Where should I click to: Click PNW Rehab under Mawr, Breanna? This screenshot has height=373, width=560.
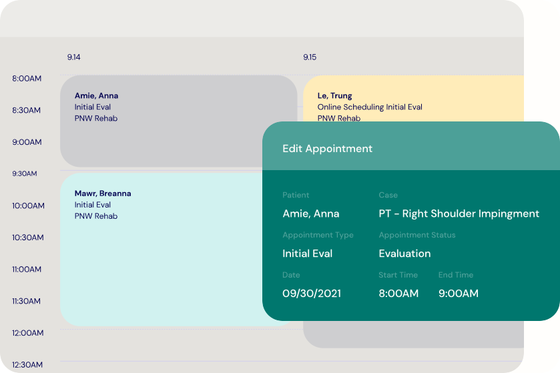pos(96,216)
